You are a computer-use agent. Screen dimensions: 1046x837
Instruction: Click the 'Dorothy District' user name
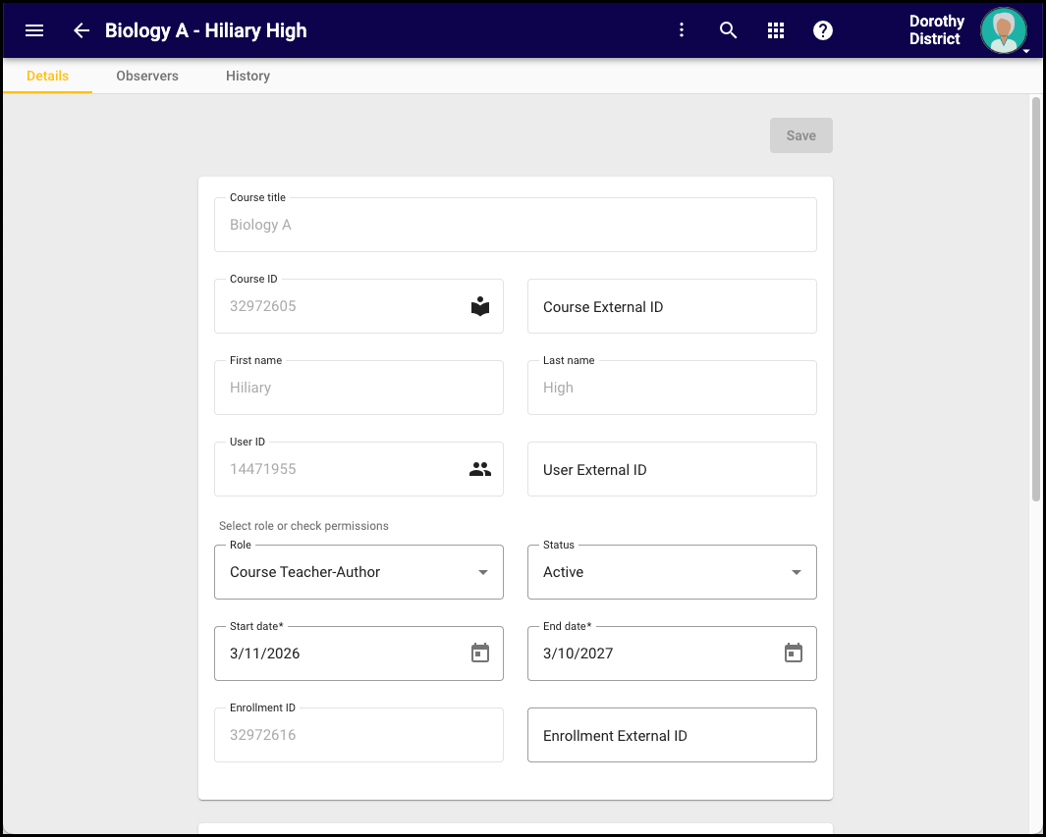point(937,30)
